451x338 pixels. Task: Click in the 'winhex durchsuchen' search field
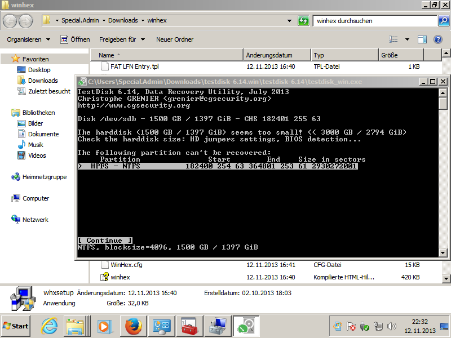(375, 21)
